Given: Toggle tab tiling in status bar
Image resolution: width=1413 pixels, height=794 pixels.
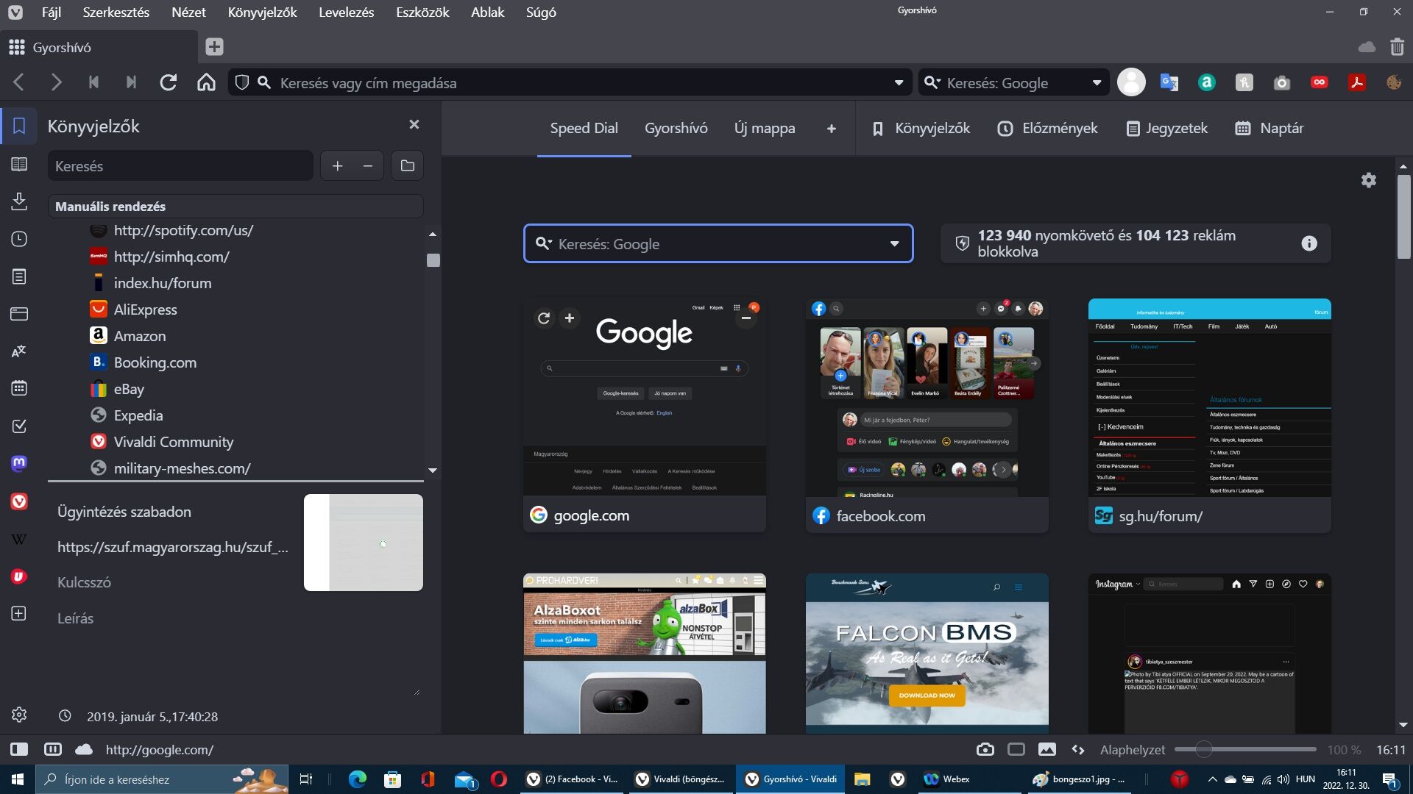Looking at the screenshot, I should pos(1016,749).
